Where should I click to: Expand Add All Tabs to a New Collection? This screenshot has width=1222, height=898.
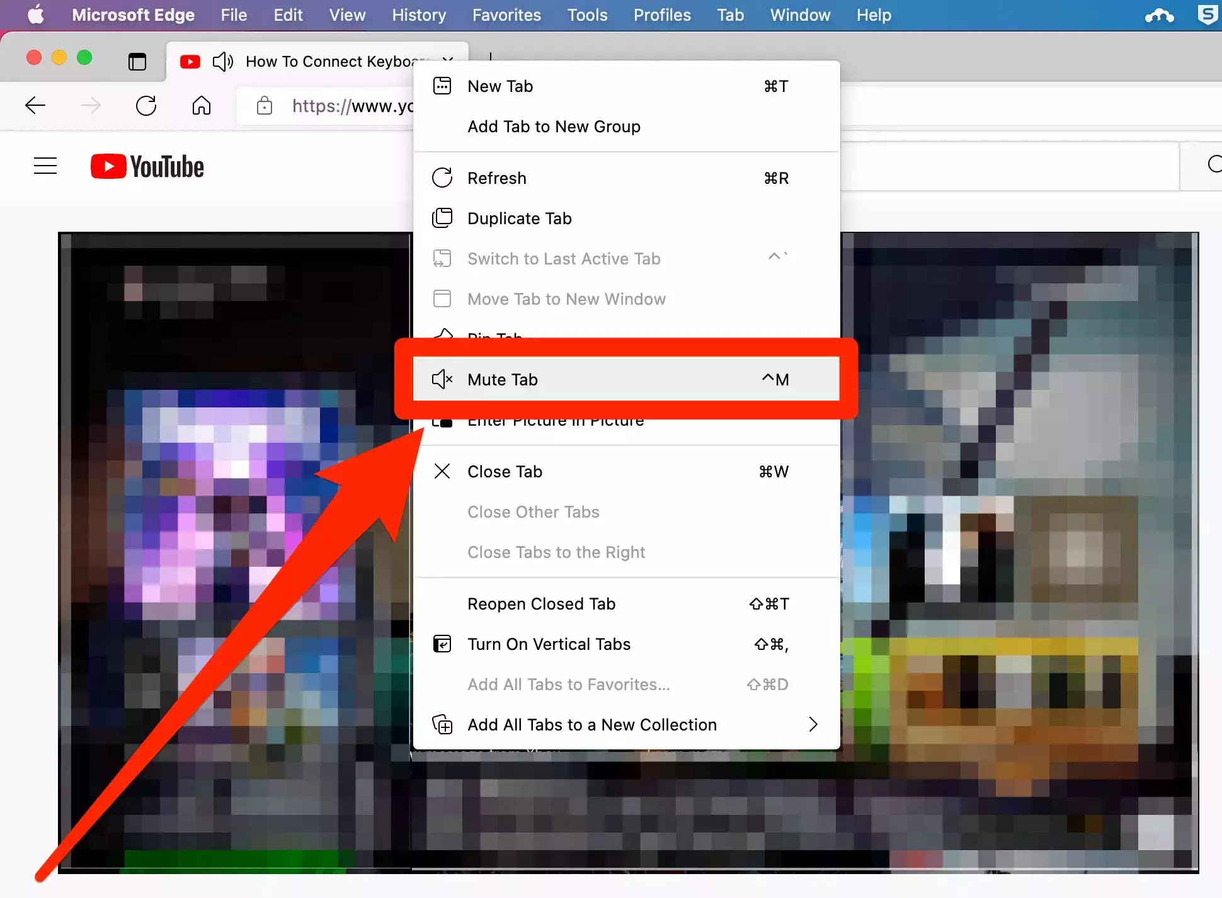point(626,725)
